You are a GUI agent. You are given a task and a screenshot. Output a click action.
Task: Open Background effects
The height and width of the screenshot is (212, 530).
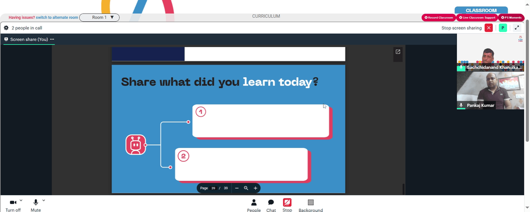pos(311,205)
